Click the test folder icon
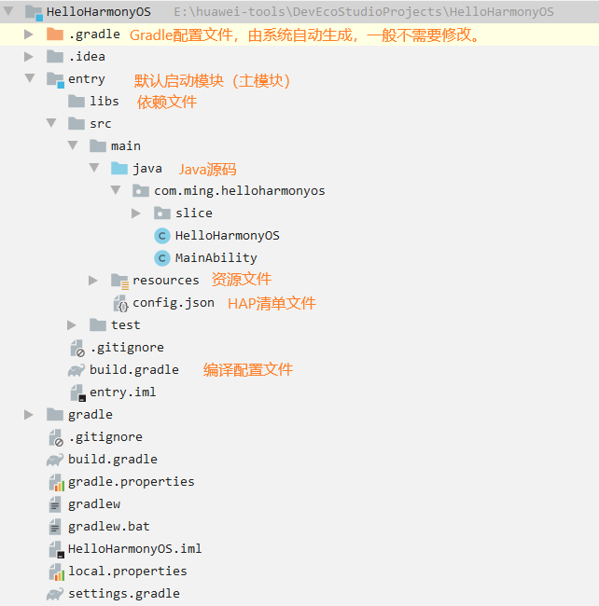This screenshot has width=599, height=606. pyautogui.click(x=98, y=325)
